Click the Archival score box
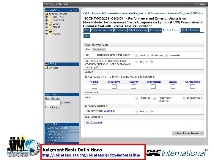The image size is (214, 160). (x=94, y=87)
